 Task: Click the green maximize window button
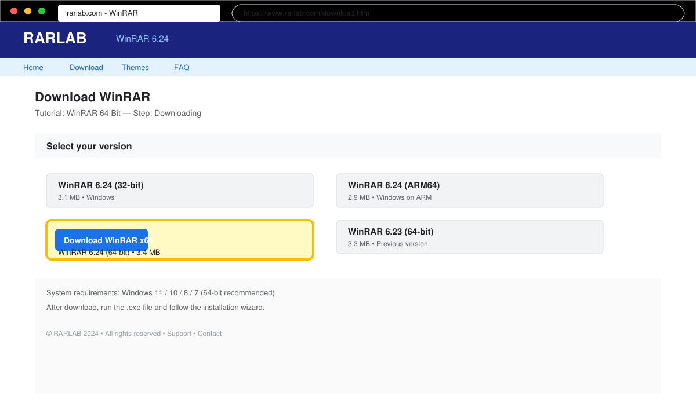(x=42, y=11)
